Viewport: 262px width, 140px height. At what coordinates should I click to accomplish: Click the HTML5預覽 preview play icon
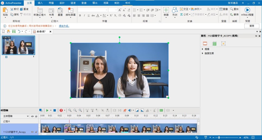pyautogui.click(x=247, y=10)
